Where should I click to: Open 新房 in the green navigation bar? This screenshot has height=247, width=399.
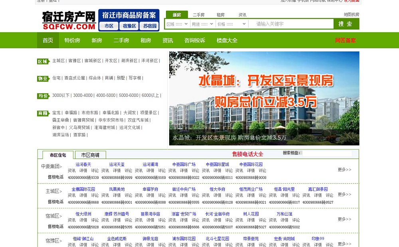pos(97,40)
